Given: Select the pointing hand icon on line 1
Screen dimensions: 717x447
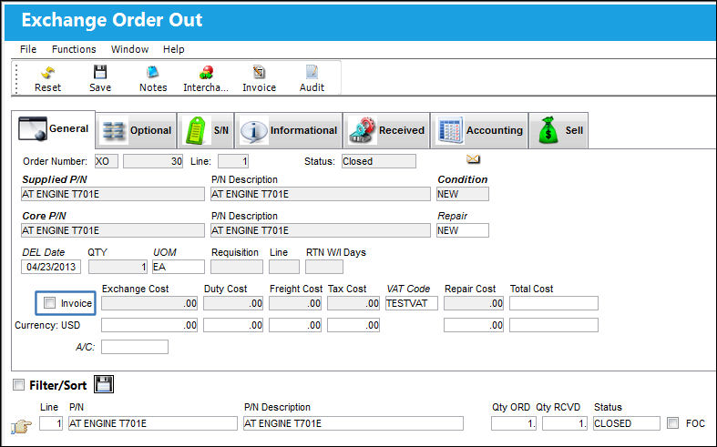Looking at the screenshot, I should tap(21, 426).
